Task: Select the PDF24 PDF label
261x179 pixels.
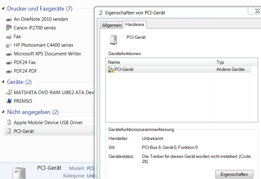Action: [25, 71]
